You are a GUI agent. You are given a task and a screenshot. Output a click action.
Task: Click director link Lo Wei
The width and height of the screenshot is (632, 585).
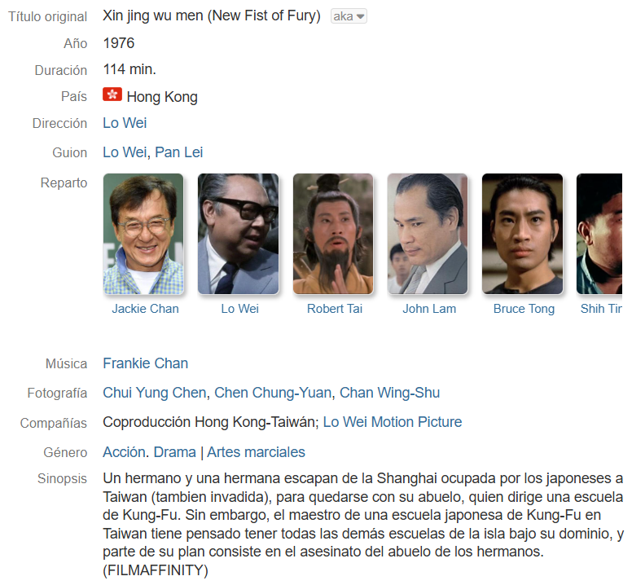click(x=125, y=123)
